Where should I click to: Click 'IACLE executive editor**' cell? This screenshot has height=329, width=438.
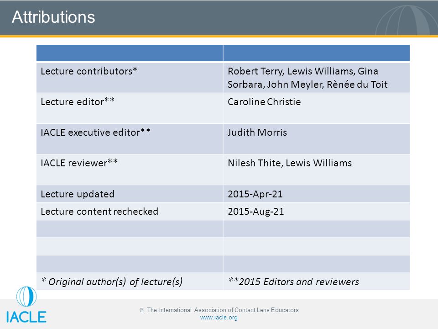130,139
